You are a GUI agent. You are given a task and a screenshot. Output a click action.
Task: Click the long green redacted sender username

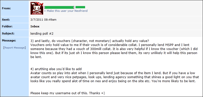tap(59, 7)
